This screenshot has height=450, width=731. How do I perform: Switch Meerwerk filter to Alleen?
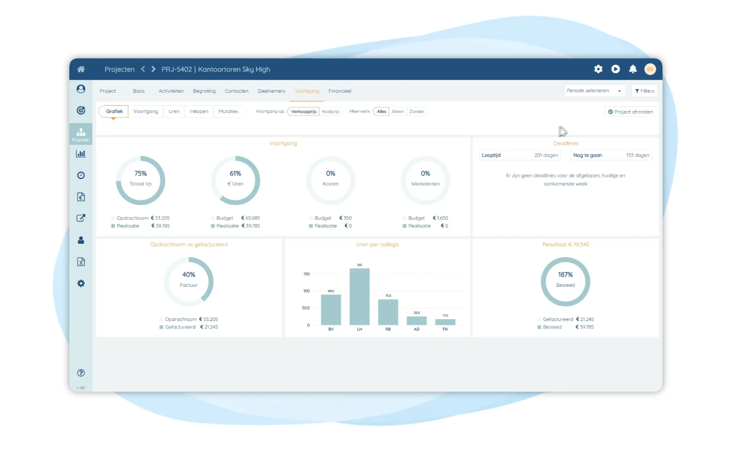(398, 111)
